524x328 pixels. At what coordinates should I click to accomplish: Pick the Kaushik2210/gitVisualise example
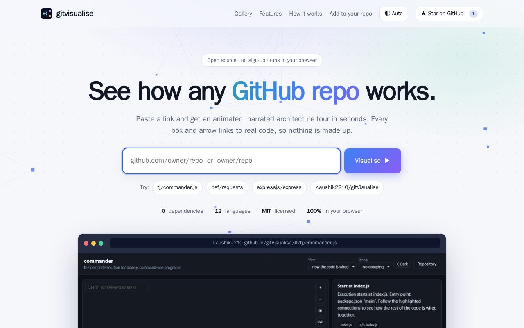[x=347, y=187]
